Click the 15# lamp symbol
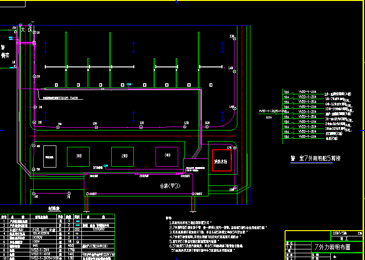Screen dimensions: 365x260 point(235,108)
